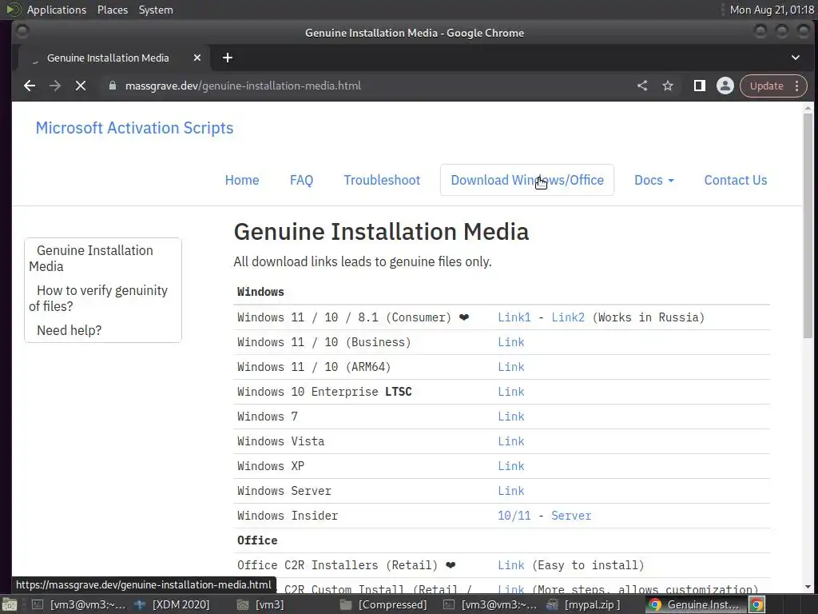This screenshot has width=818, height=614.
Task: Open new tab with plus icon
Action: (228, 58)
